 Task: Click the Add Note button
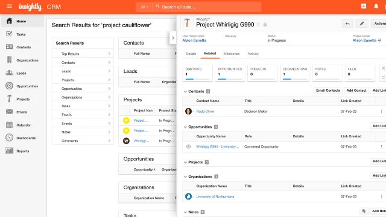(x=378, y=211)
